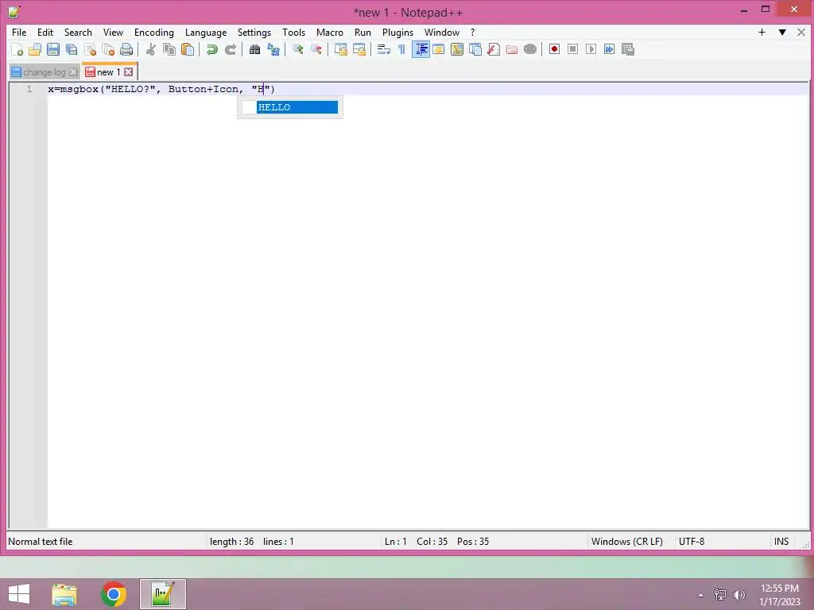
Task: Play back the recorded macro
Action: coord(591,49)
